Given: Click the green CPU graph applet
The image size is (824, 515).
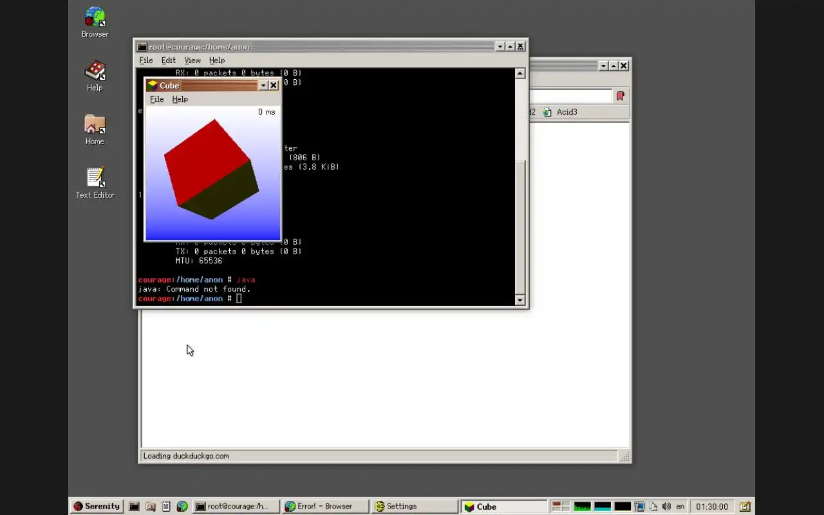Looking at the screenshot, I should coord(583,507).
